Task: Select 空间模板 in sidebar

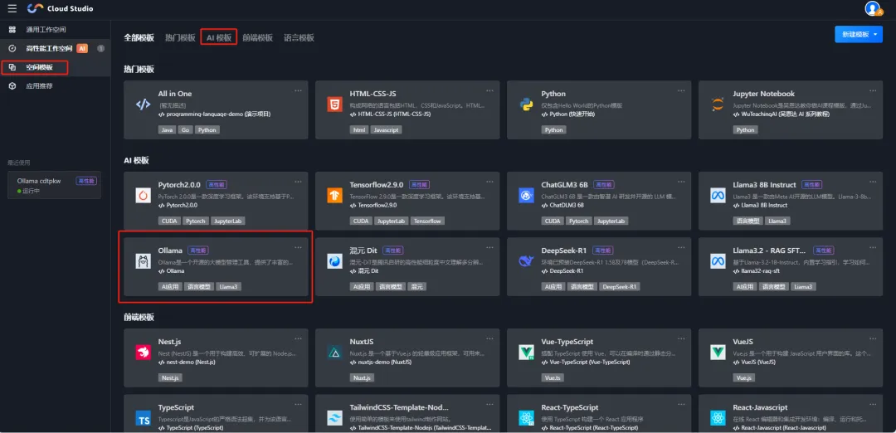Action: click(x=55, y=67)
